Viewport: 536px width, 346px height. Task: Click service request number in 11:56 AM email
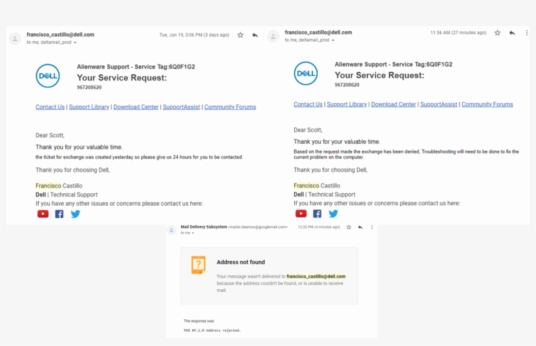pos(347,85)
